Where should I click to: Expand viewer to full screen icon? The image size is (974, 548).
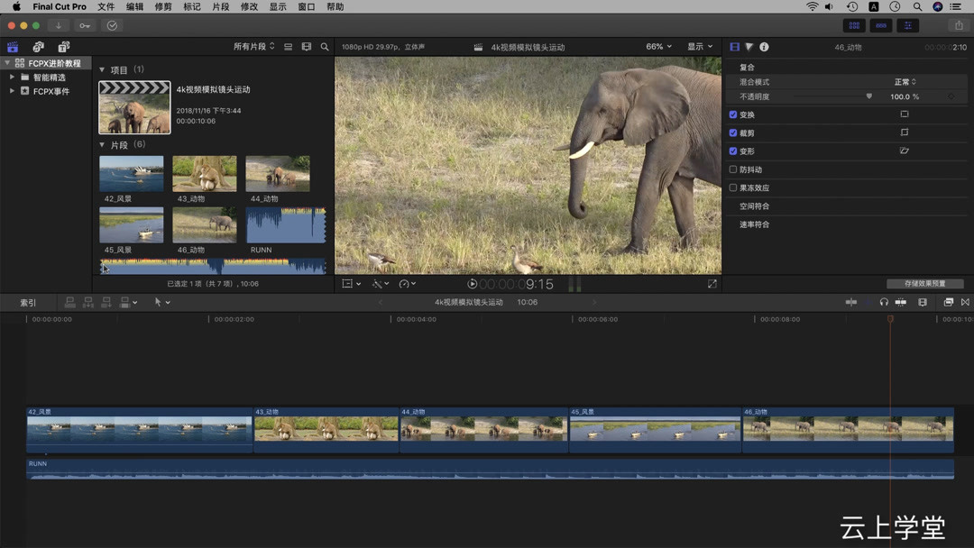712,284
